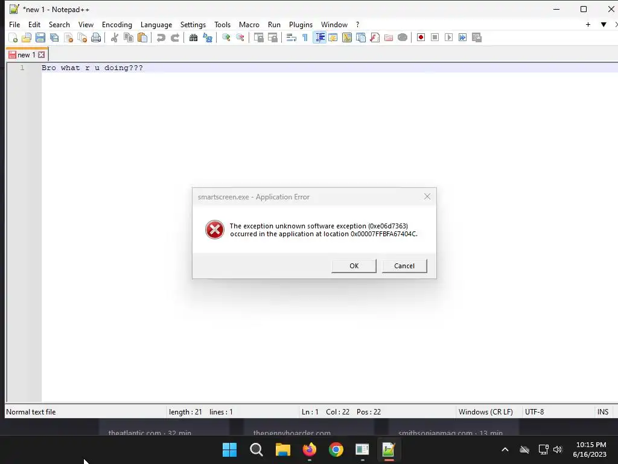Click 'Ln : 1' in the status bar

(310, 412)
